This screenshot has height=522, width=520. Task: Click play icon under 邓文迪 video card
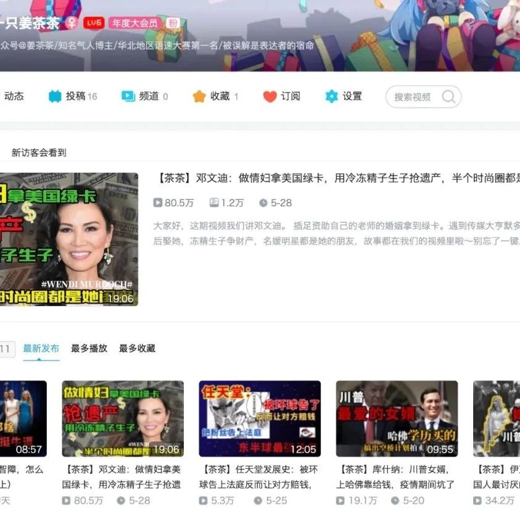point(66,500)
